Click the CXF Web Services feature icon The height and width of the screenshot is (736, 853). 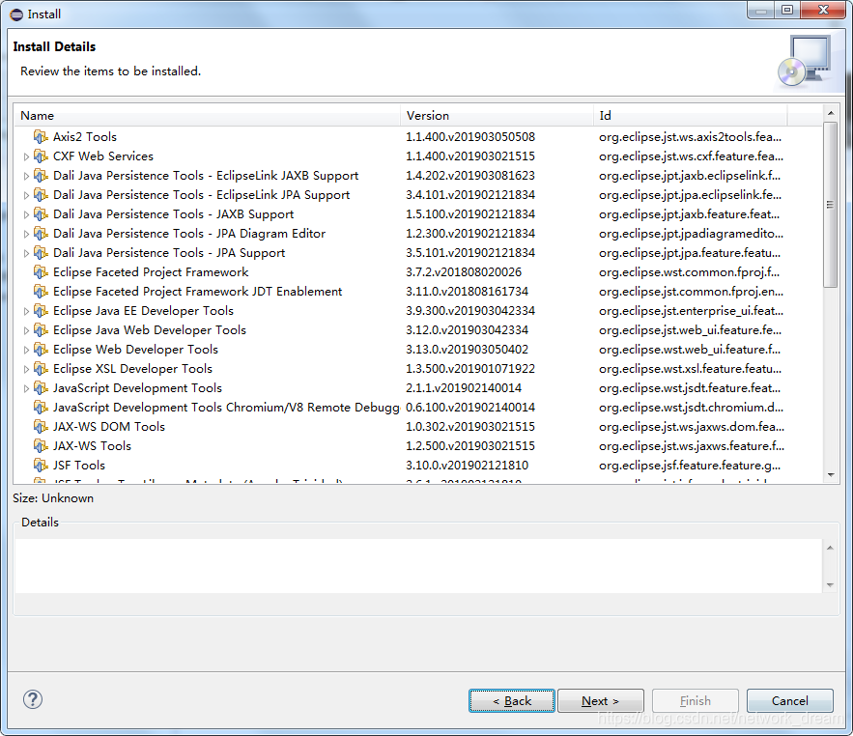click(41, 156)
